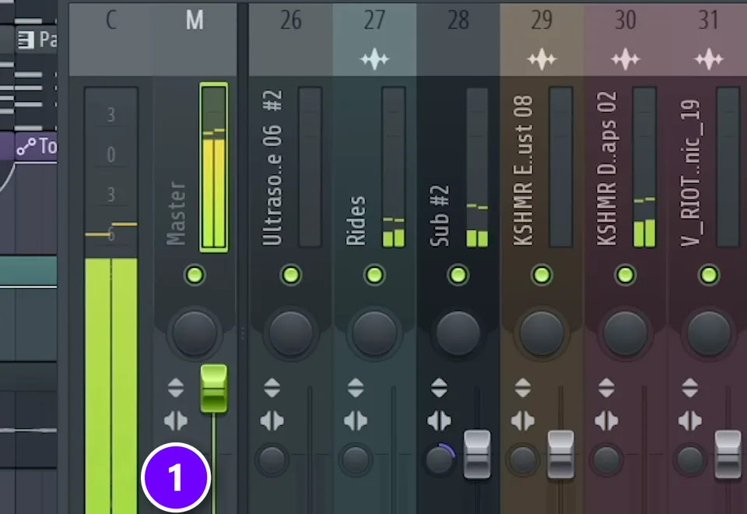Click the waveform icon on track 29
Viewport: 747px width, 514px height.
542,59
